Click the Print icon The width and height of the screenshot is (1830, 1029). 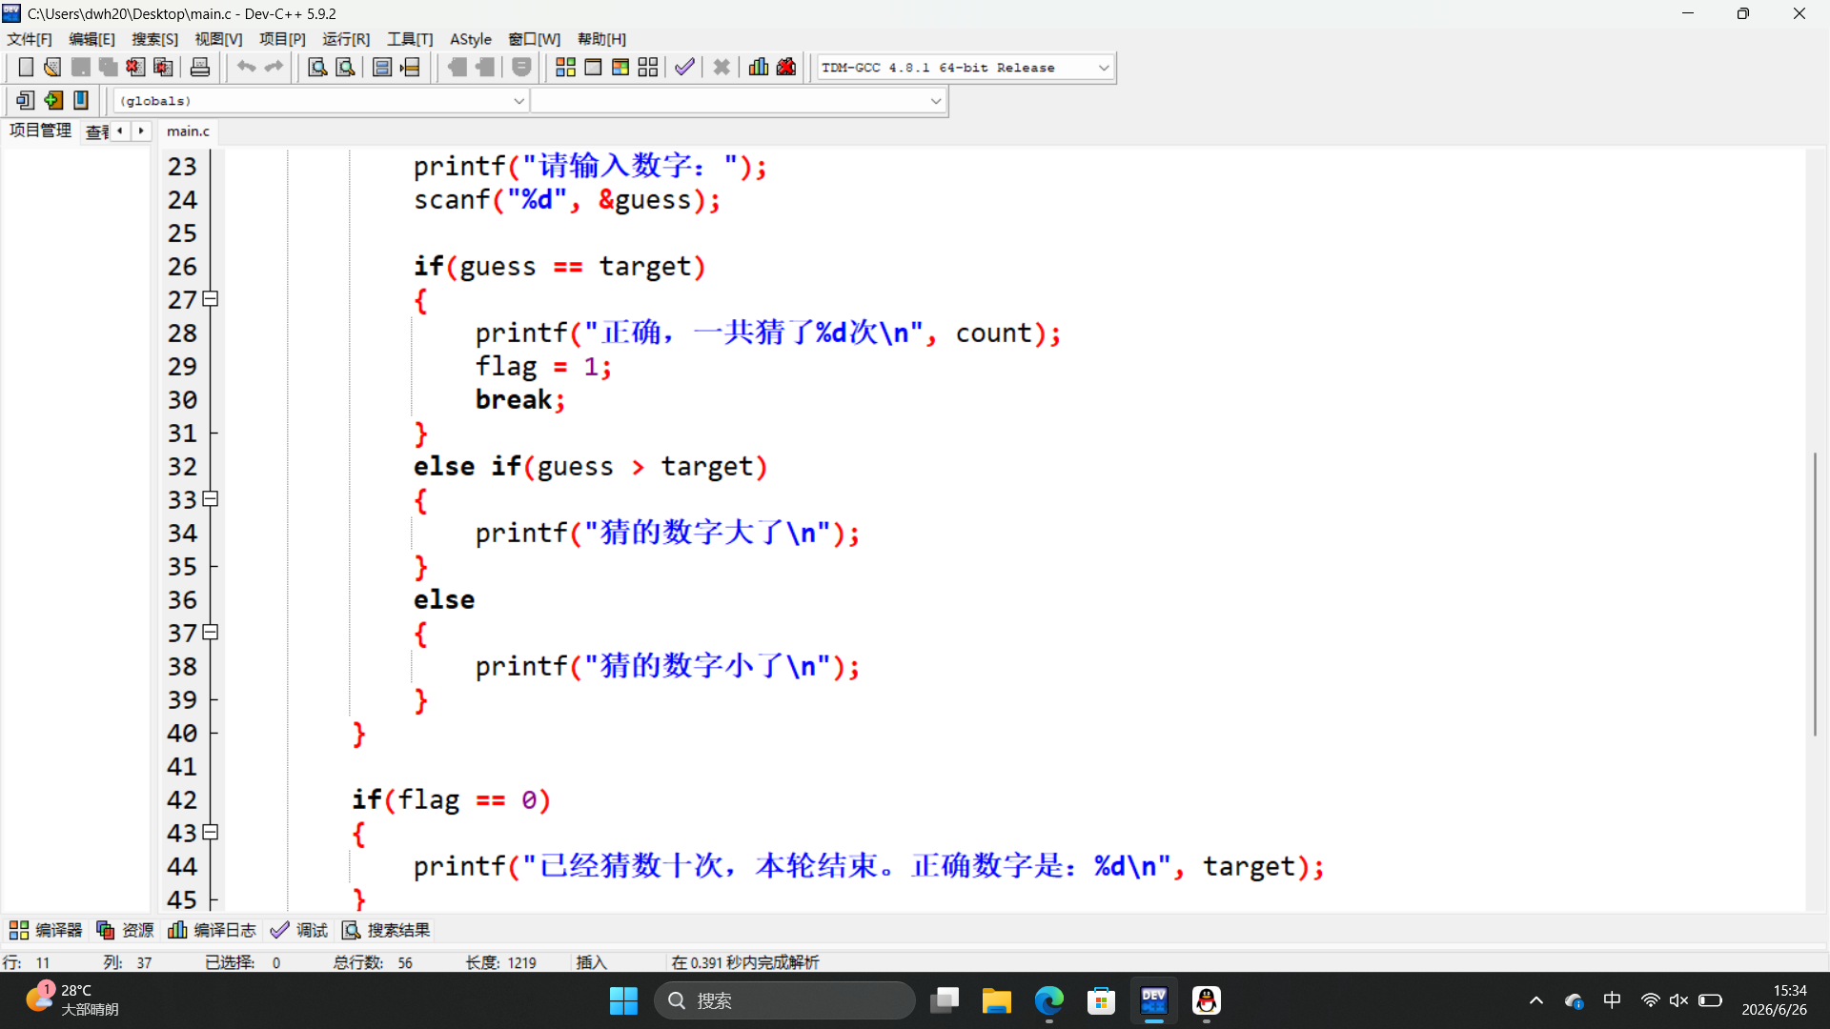click(x=200, y=68)
